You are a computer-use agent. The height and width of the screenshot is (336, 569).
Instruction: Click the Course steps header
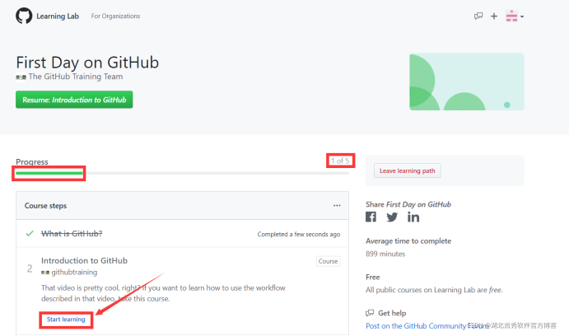(x=46, y=206)
